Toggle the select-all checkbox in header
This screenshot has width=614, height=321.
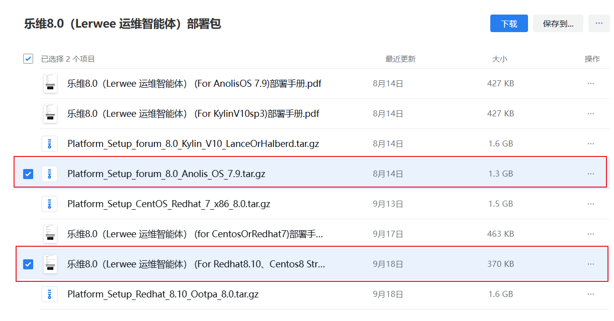click(x=28, y=59)
